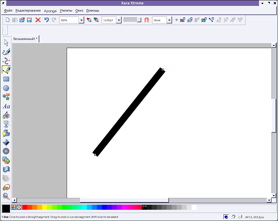
Task: Toggle the magnet snap button
Action: [146, 20]
